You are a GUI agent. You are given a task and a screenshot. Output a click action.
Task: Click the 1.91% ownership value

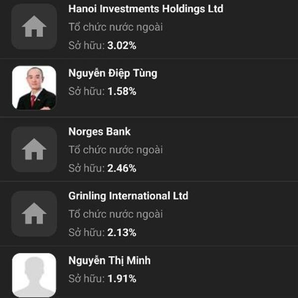point(122,279)
